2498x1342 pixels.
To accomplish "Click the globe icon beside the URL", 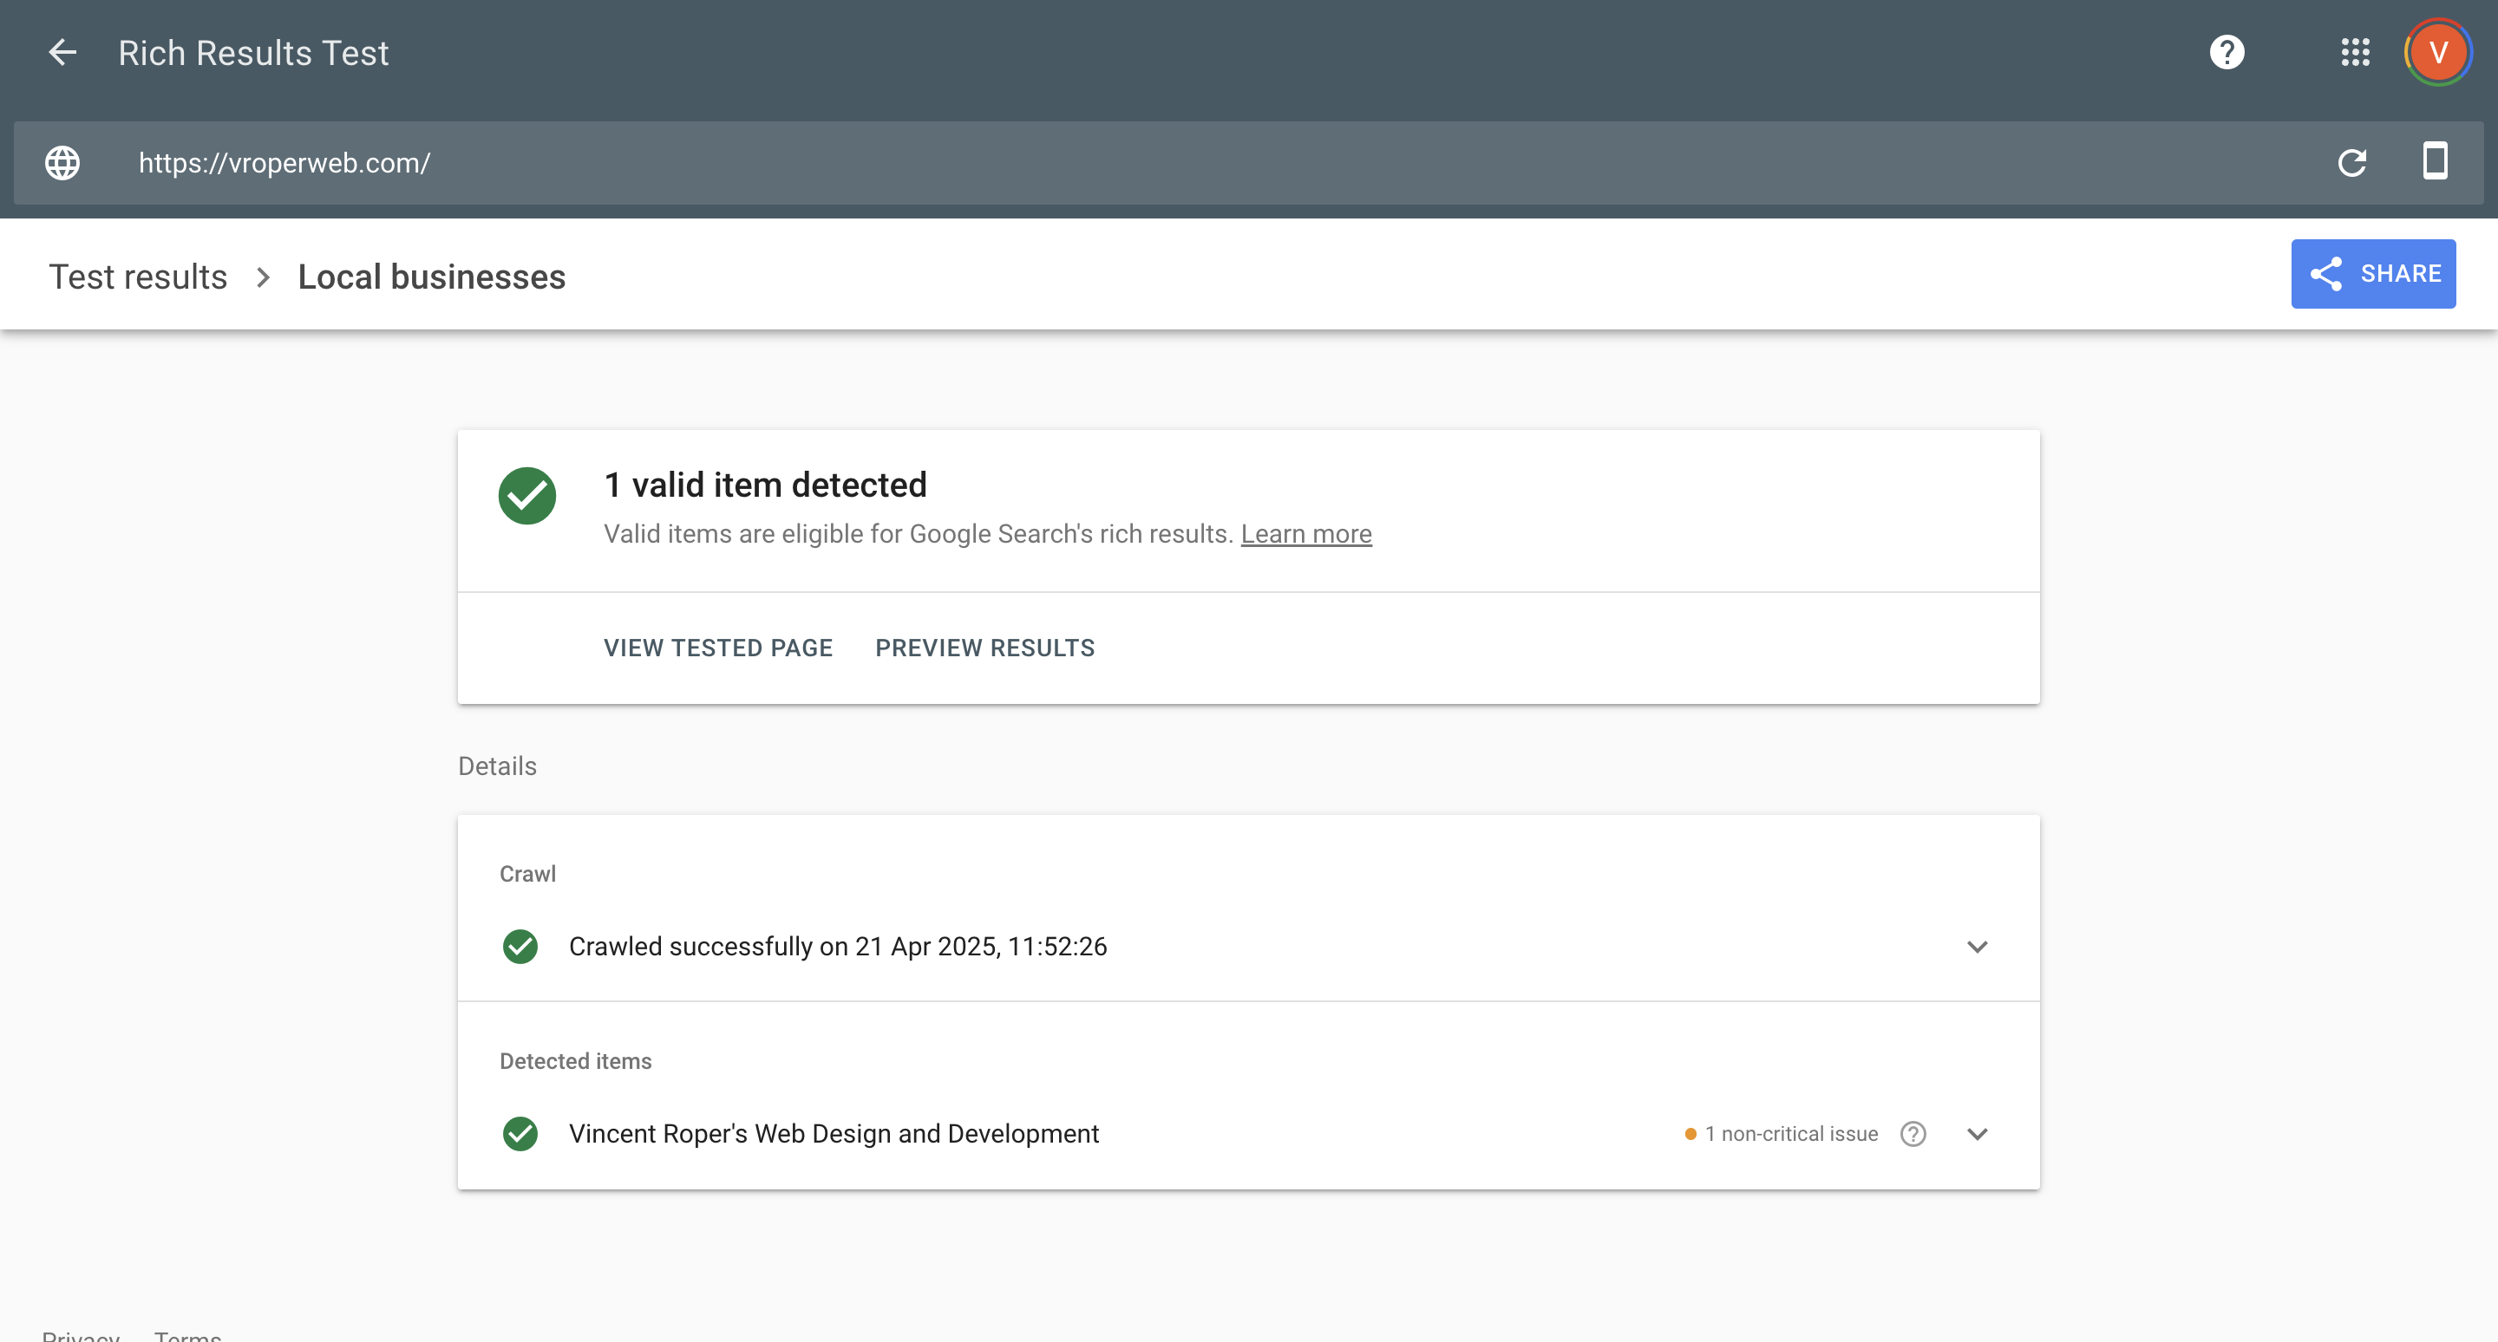I will 63,163.
